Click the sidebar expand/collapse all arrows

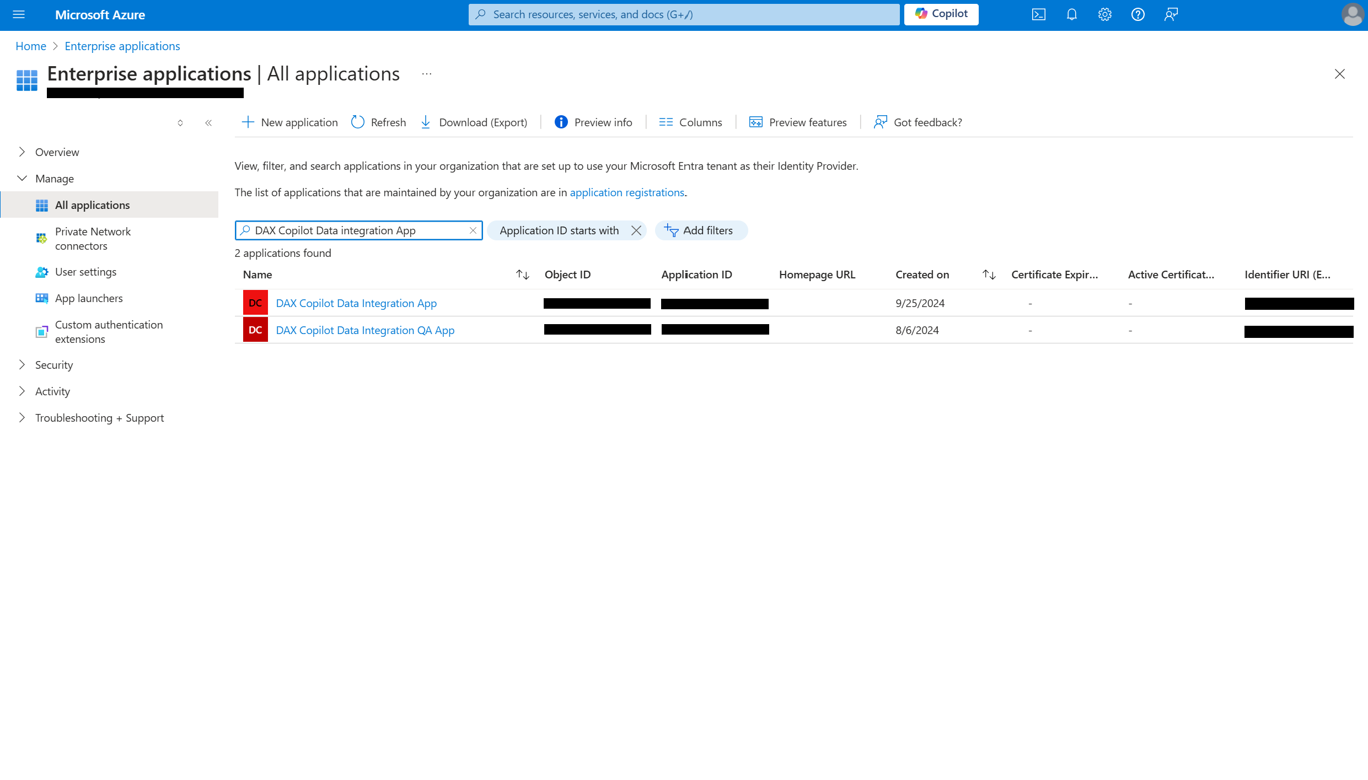tap(180, 123)
